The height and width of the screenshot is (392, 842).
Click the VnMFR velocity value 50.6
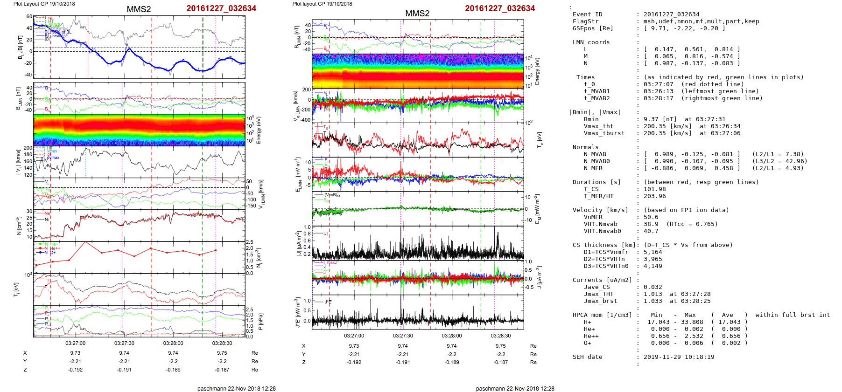[651, 217]
